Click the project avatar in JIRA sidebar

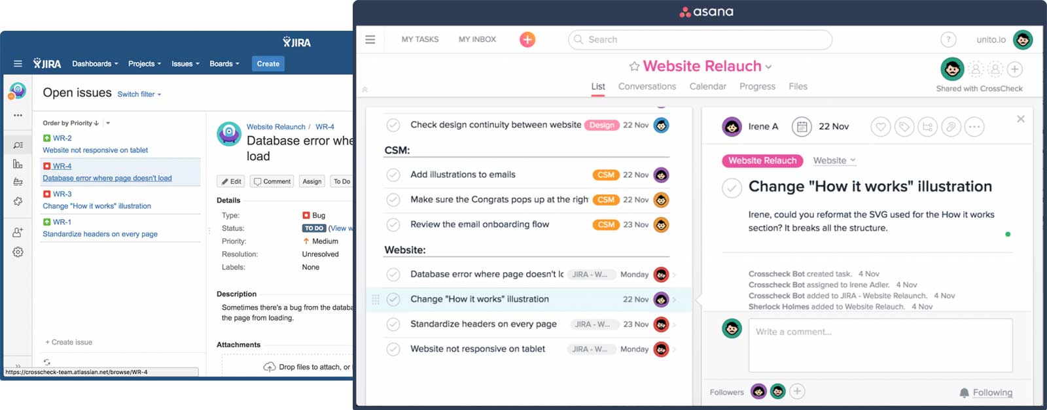point(18,91)
